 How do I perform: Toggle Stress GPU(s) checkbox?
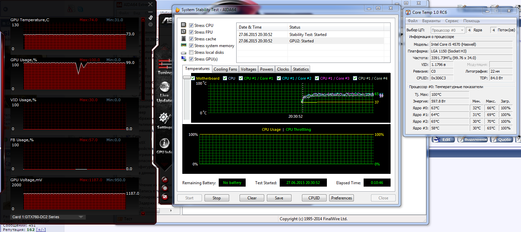[191, 59]
